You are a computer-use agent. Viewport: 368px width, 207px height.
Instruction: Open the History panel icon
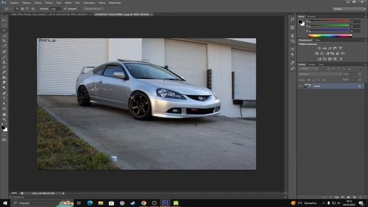(x=293, y=19)
